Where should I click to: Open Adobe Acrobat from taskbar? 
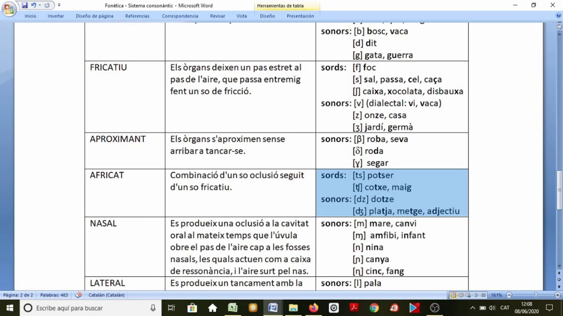(x=354, y=308)
